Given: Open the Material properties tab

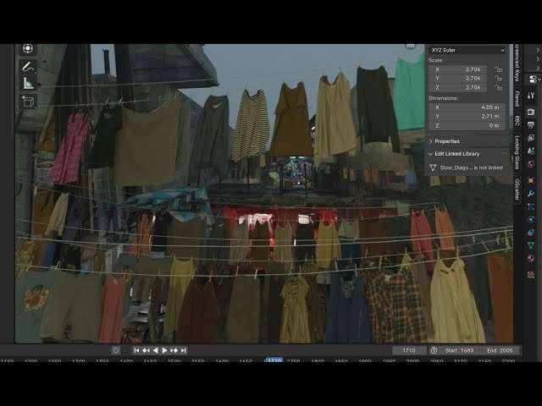Looking at the screenshot, I should (x=531, y=258).
